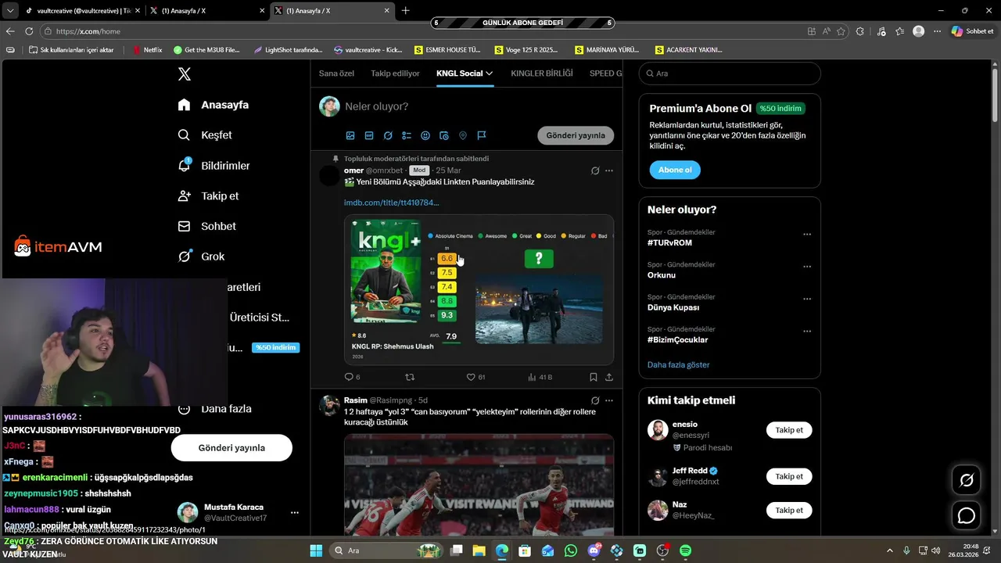Open Sohbet messages in sidebar
1001x563 pixels.
(207, 226)
